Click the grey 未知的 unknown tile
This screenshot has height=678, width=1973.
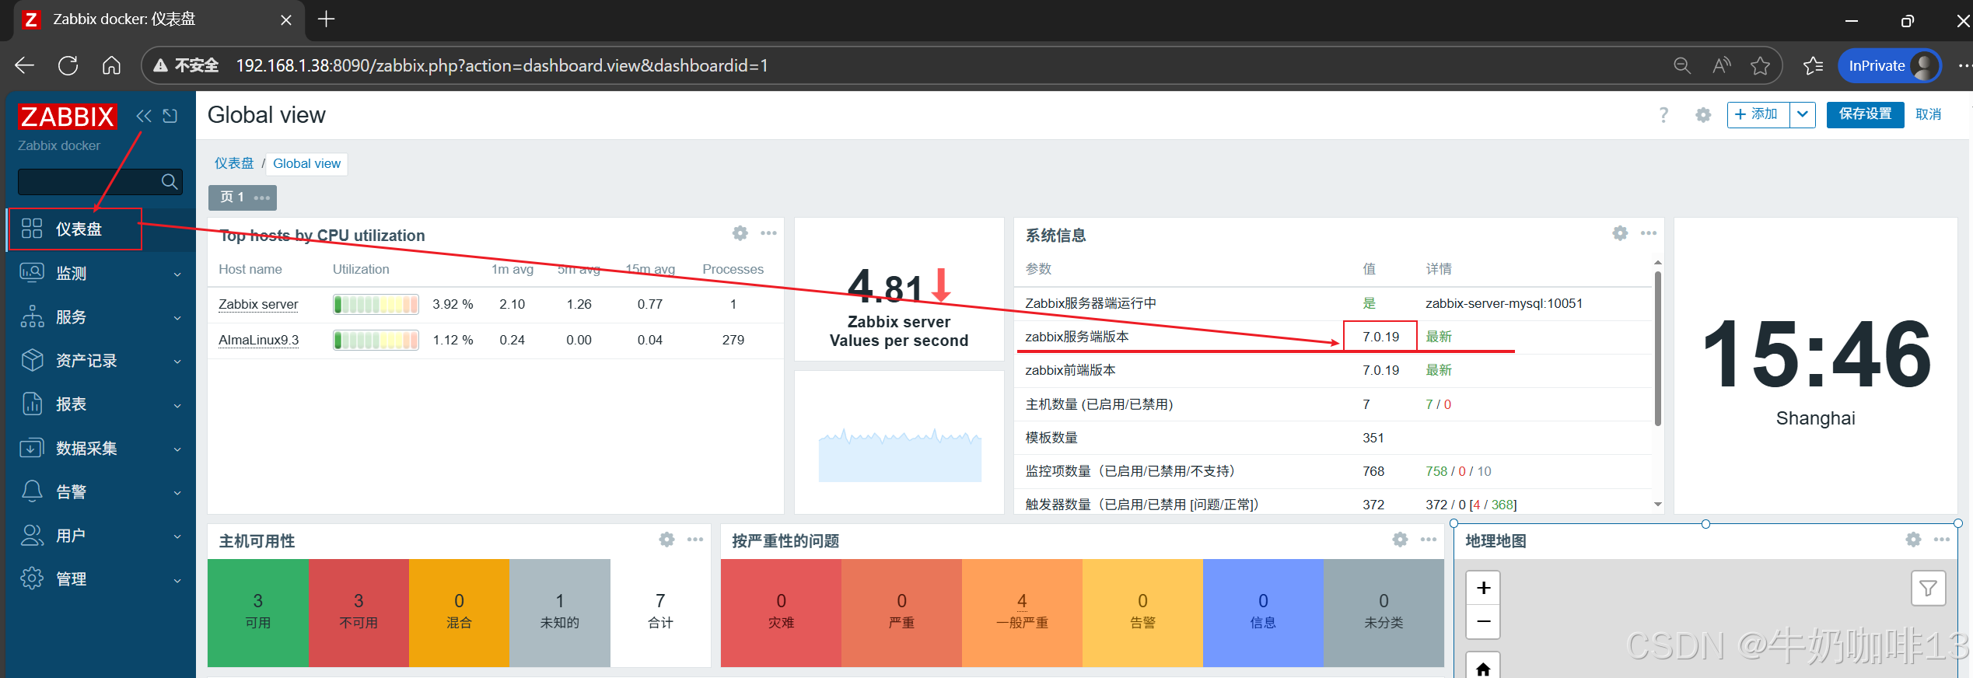pyautogui.click(x=560, y=613)
